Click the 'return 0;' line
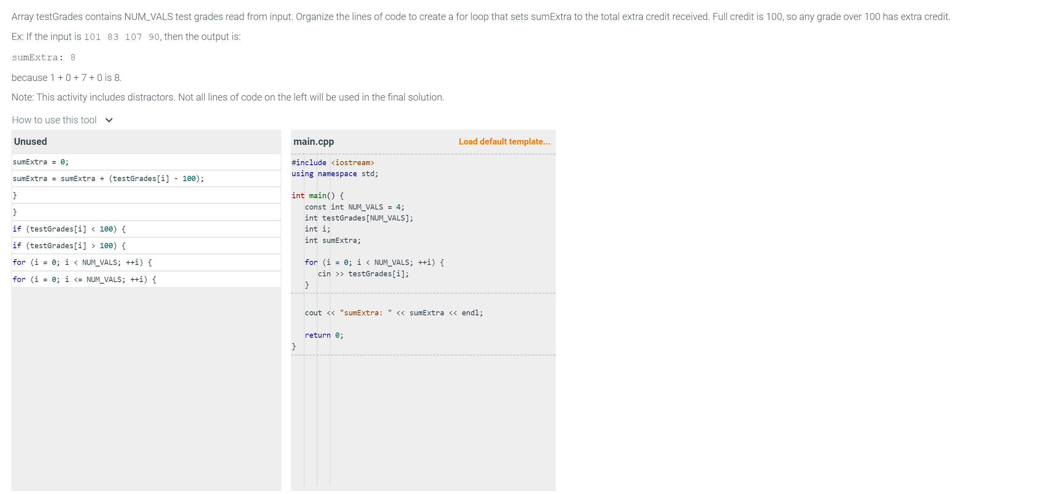The width and height of the screenshot is (1048, 494). pyautogui.click(x=324, y=335)
